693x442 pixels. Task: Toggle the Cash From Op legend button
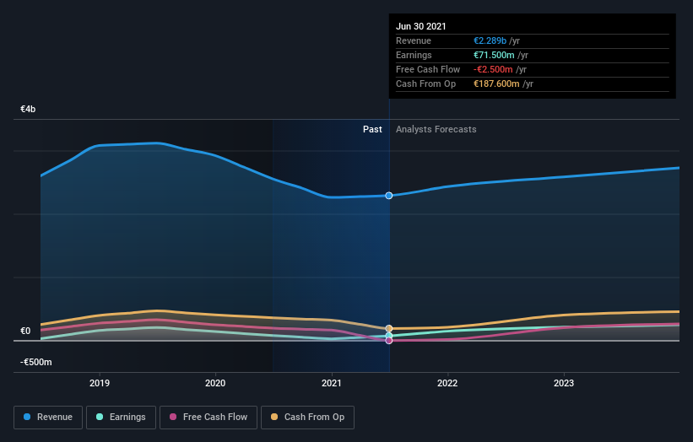pos(307,418)
